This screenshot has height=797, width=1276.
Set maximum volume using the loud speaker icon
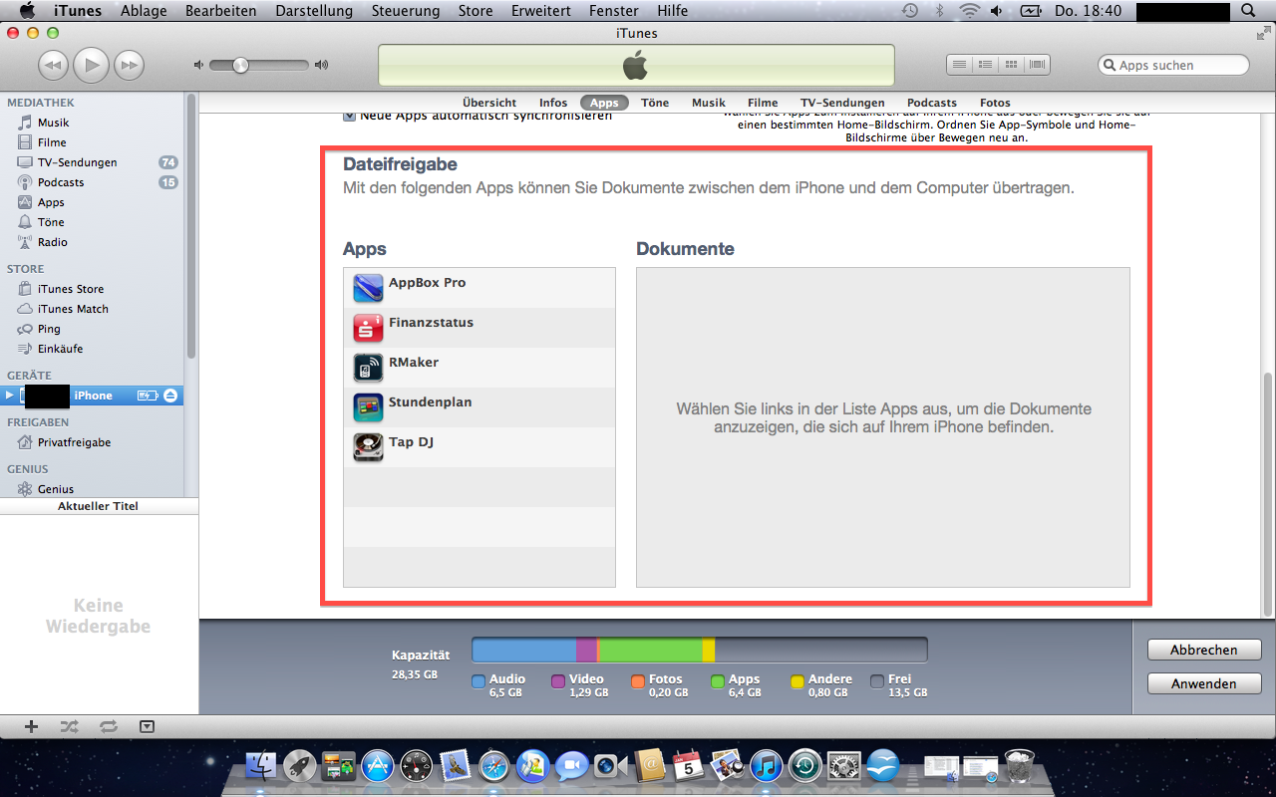[321, 65]
